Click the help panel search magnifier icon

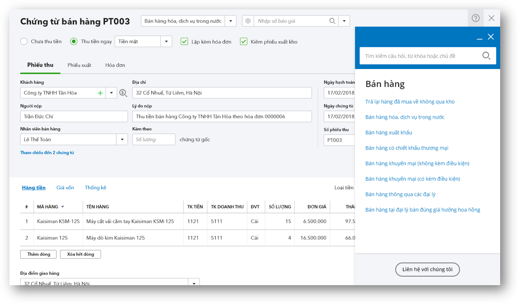coord(486,56)
